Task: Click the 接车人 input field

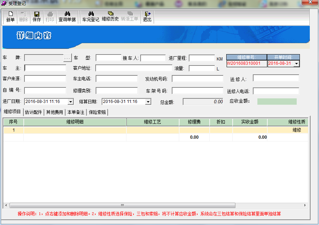Action: [x=153, y=58]
